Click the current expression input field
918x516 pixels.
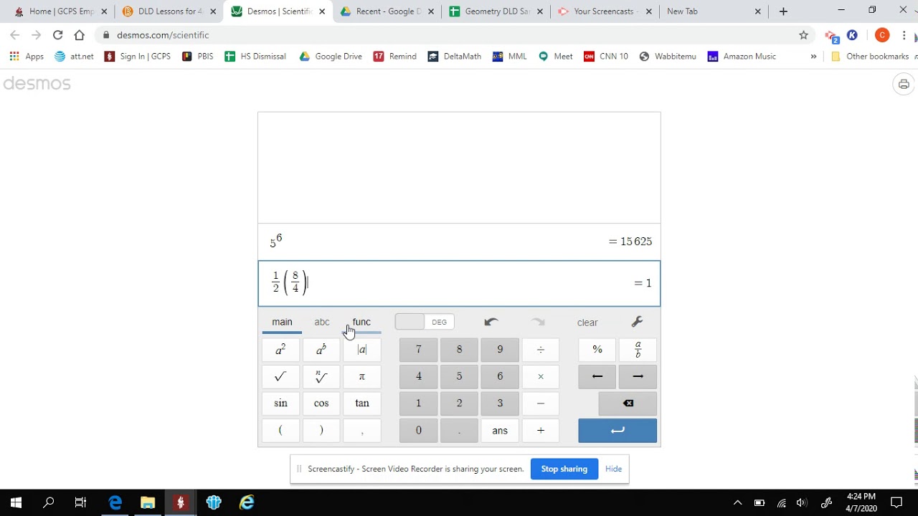pyautogui.click(x=459, y=283)
